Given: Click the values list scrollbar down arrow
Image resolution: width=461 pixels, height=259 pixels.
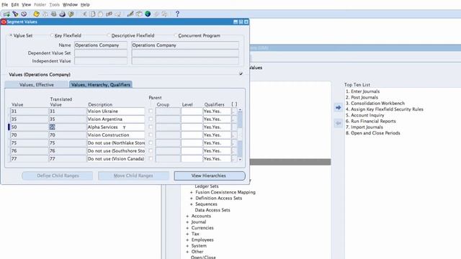Looking at the screenshot, I should click(240, 160).
